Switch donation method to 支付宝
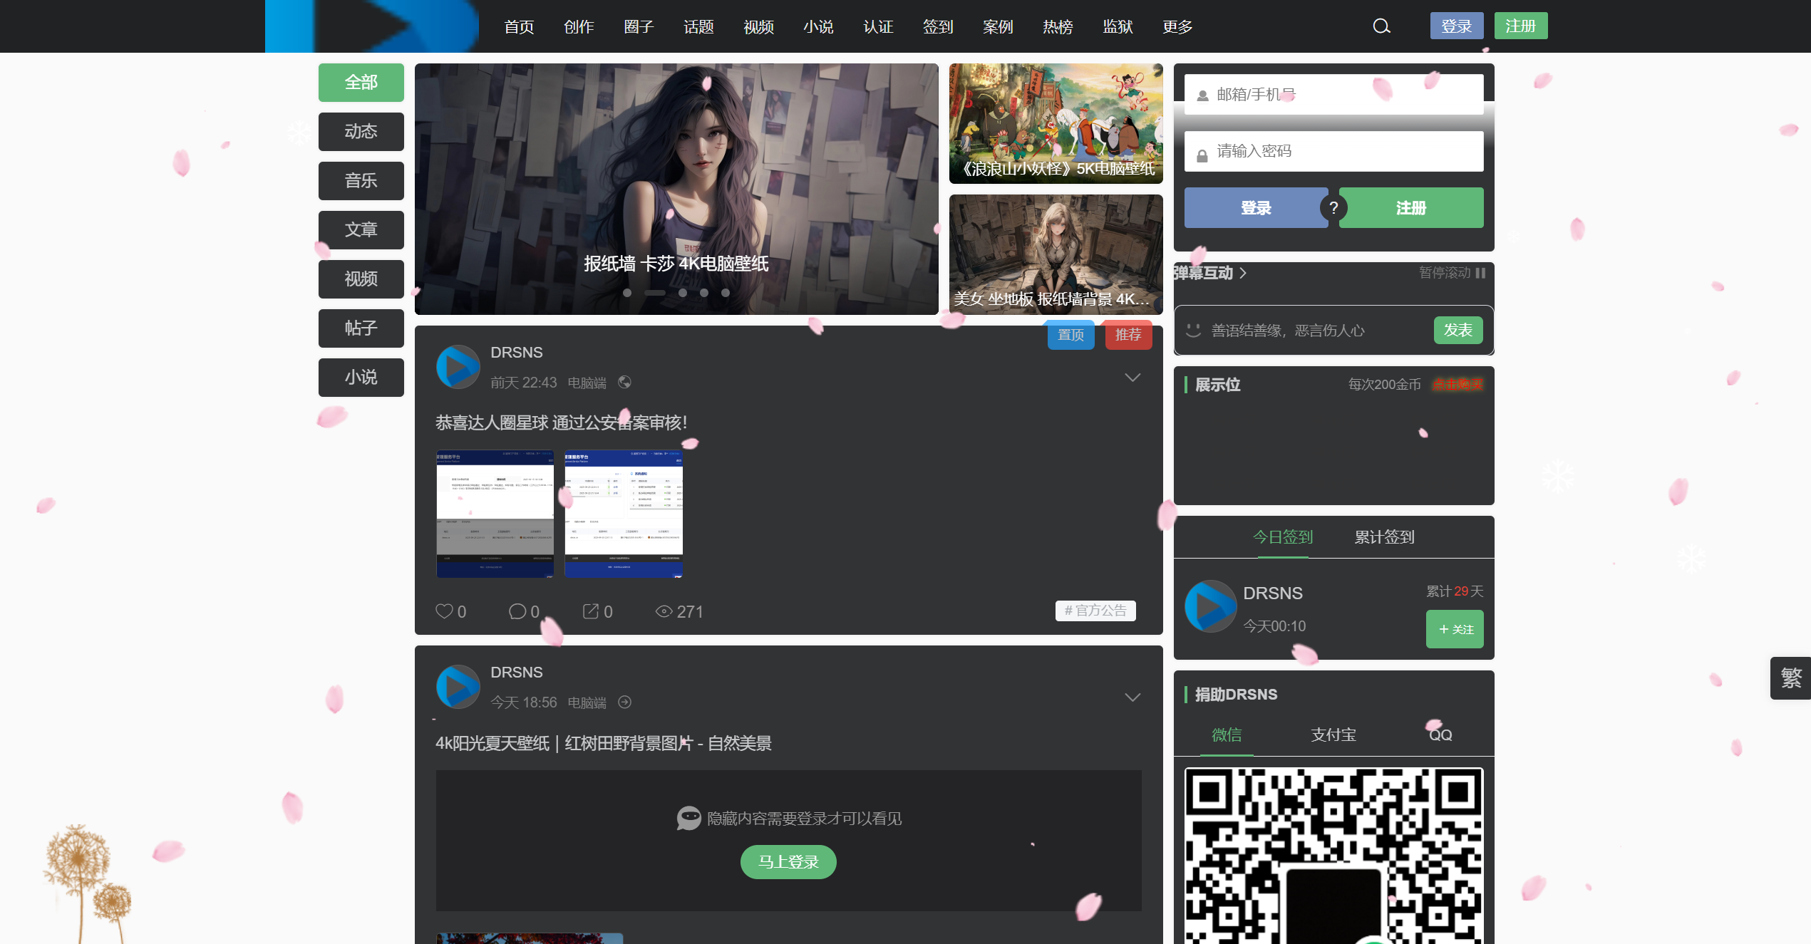The width and height of the screenshot is (1811, 944). (1333, 735)
